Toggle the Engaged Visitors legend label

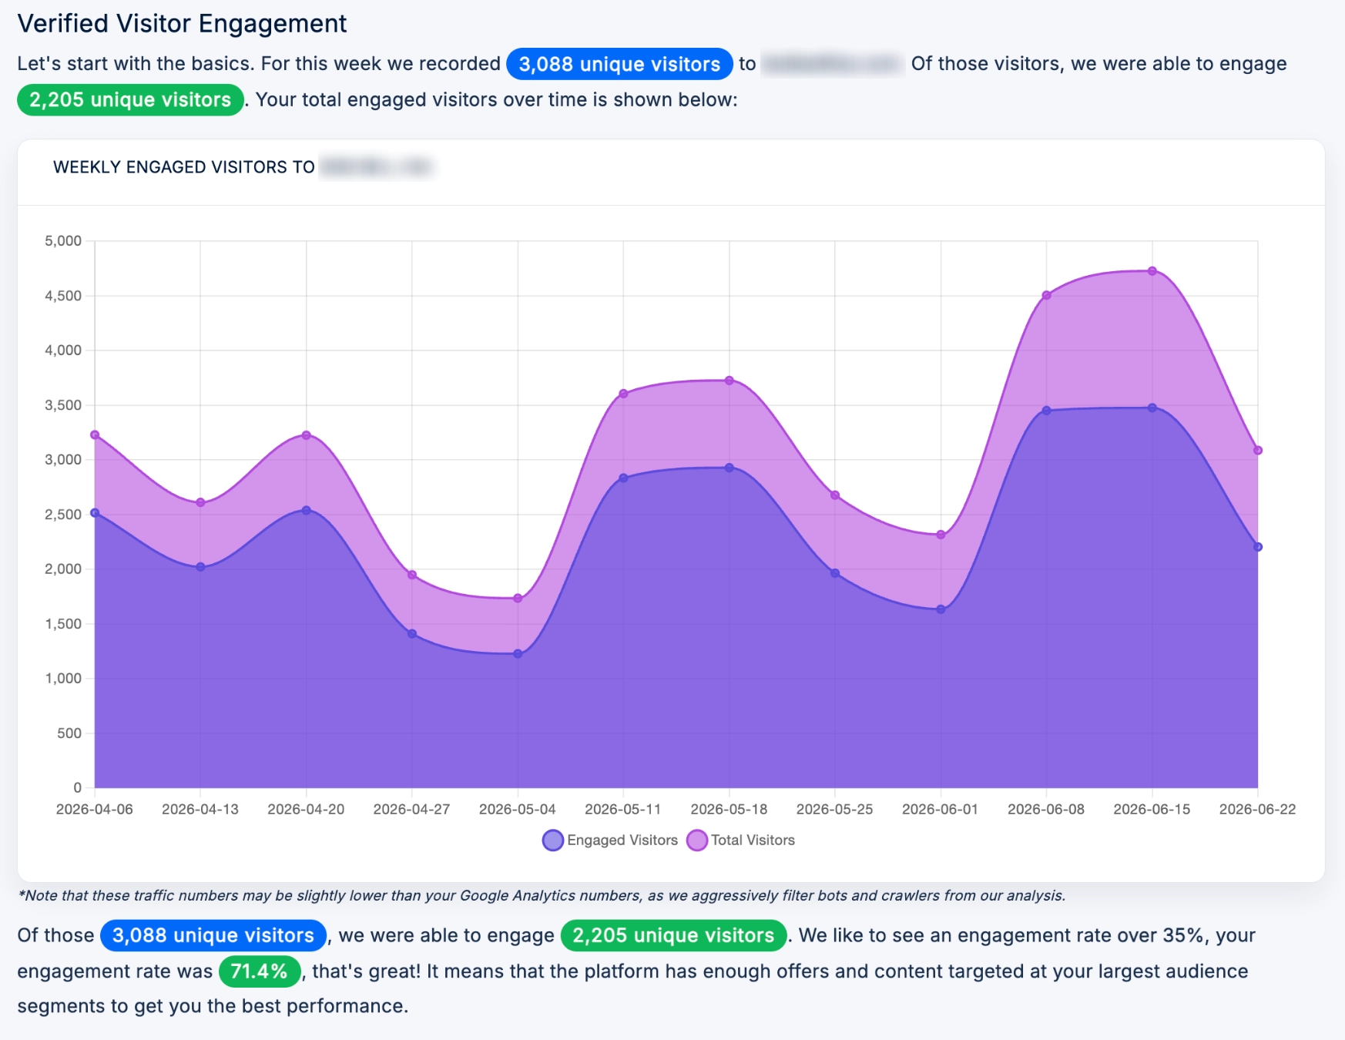click(622, 840)
